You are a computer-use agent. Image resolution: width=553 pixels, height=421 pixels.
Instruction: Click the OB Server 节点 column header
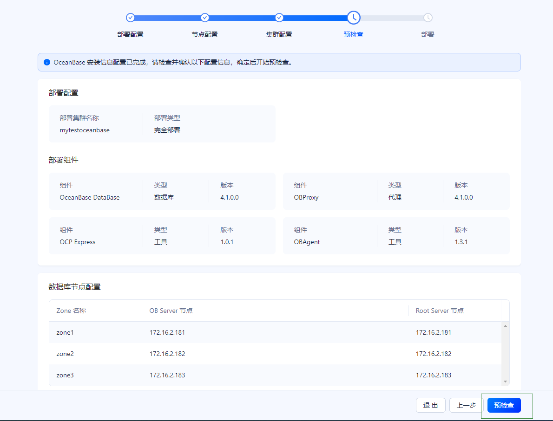tap(171, 311)
